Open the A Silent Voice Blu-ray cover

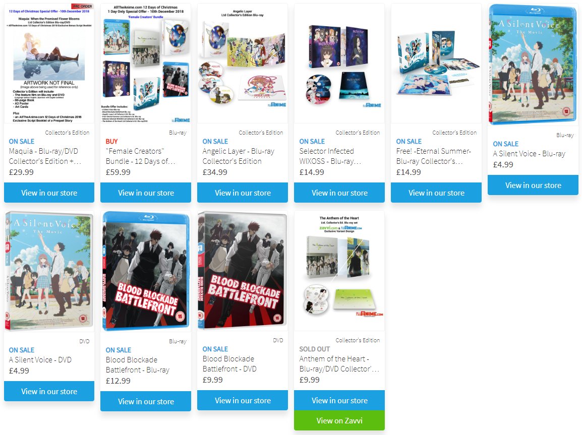point(533,65)
